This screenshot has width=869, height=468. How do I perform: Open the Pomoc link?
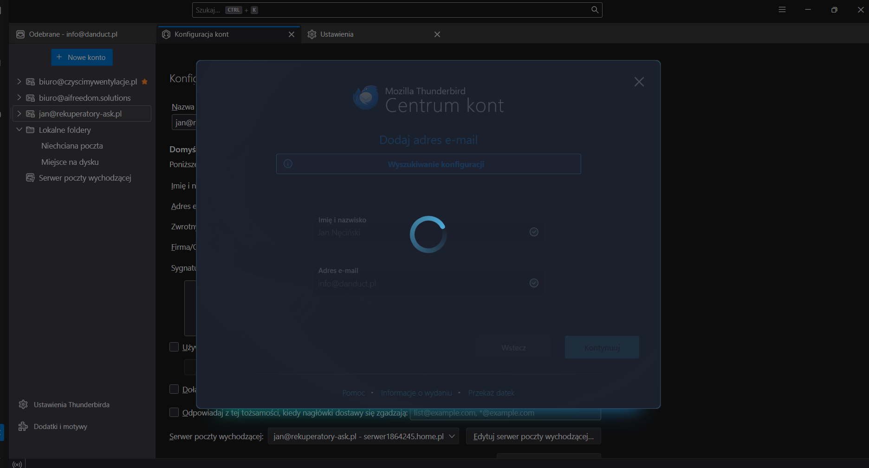click(x=354, y=393)
